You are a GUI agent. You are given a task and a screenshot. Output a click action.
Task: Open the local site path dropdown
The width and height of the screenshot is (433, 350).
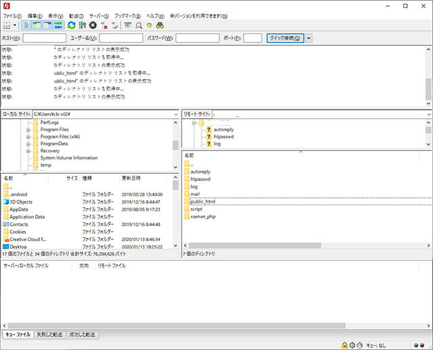point(176,114)
